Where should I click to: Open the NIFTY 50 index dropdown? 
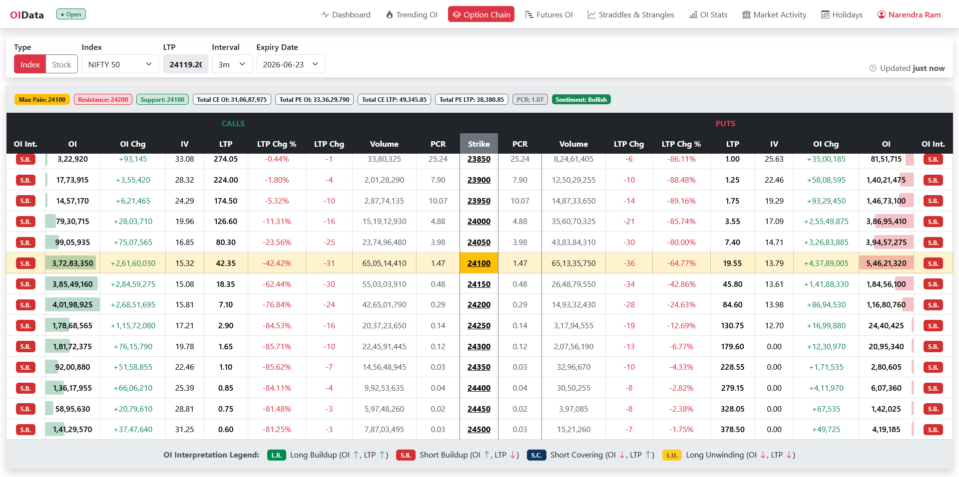point(120,64)
